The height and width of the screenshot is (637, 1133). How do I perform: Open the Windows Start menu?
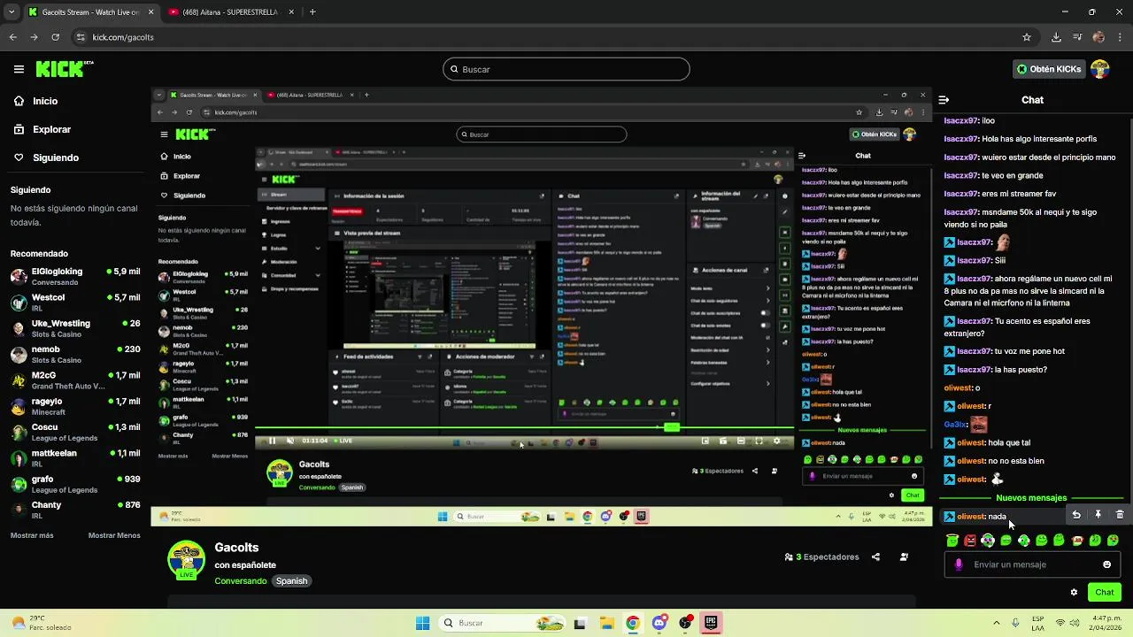(x=422, y=623)
